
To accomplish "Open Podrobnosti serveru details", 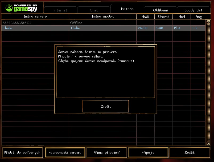I will point(65,153).
